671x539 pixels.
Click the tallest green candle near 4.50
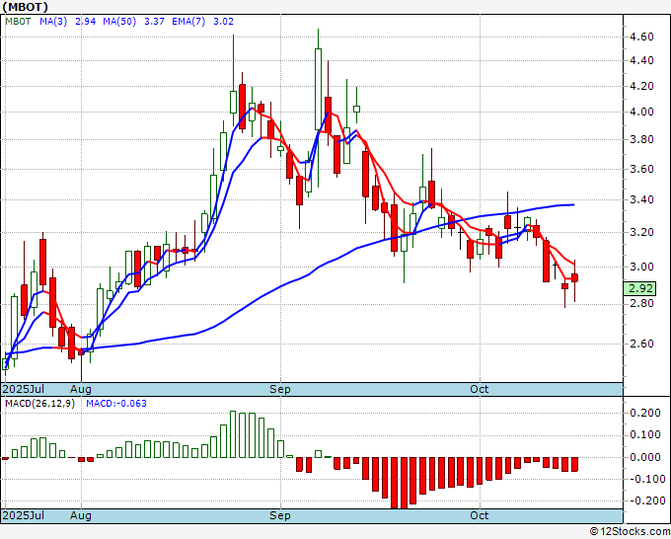click(x=318, y=89)
